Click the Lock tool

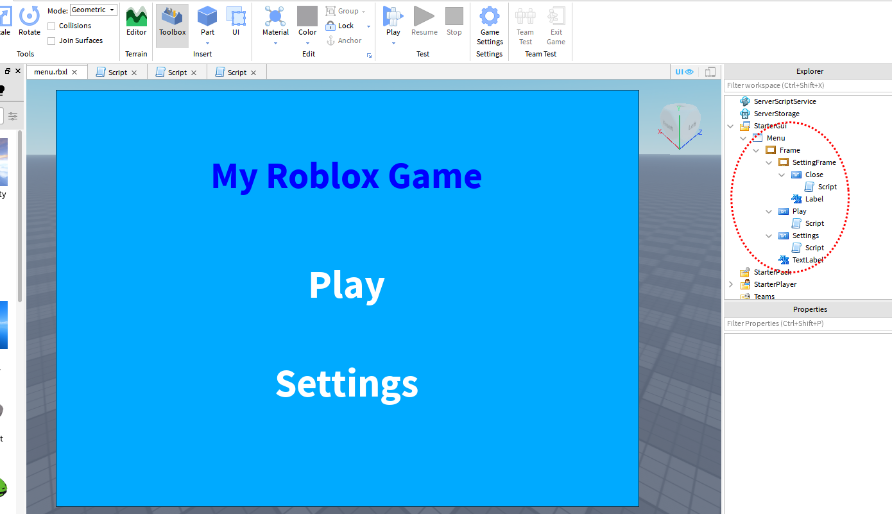click(x=340, y=26)
